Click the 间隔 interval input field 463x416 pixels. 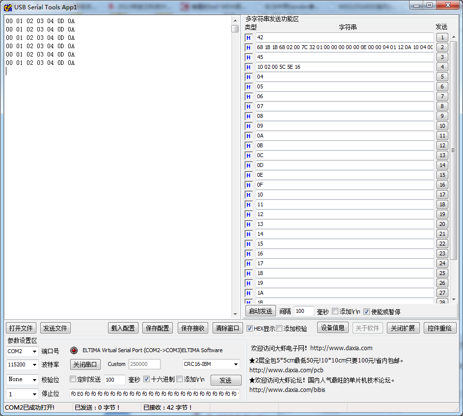coord(304,311)
